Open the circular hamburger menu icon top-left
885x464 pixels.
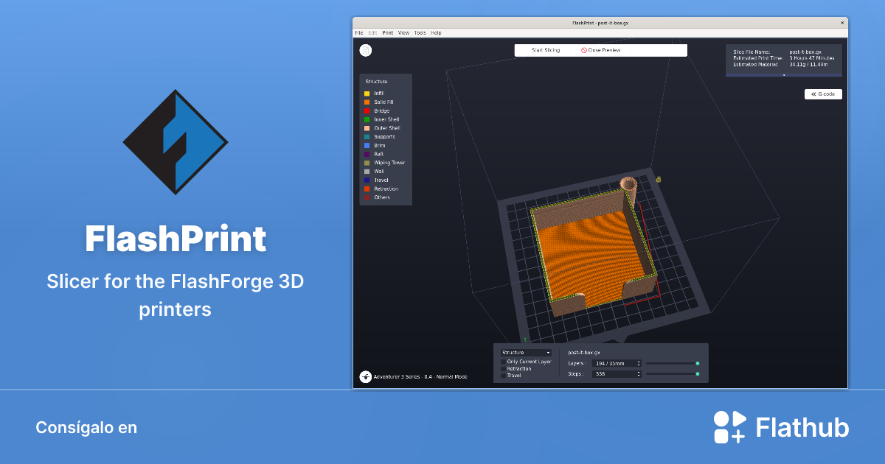364,50
